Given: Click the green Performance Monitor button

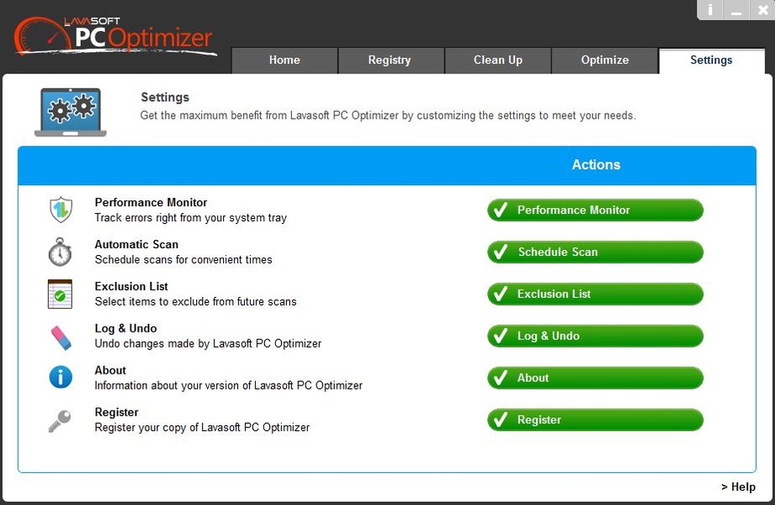Looking at the screenshot, I should tap(595, 210).
